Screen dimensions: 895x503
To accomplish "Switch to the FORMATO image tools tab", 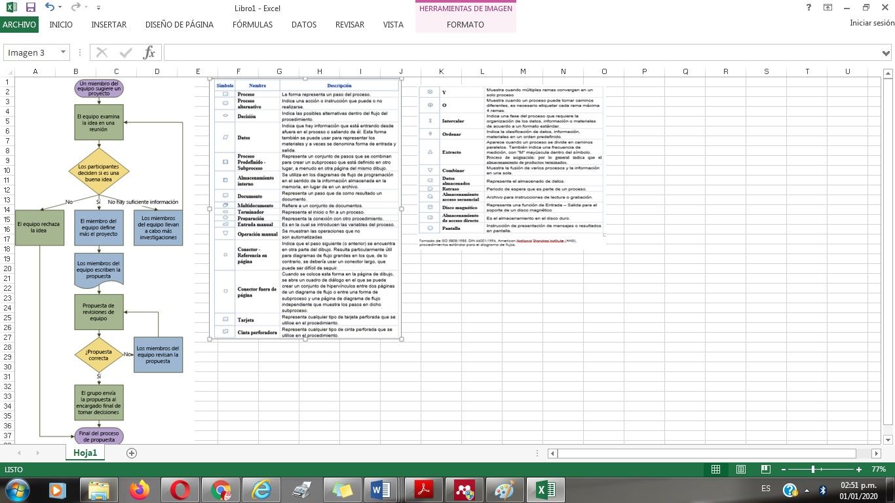I will [x=465, y=24].
